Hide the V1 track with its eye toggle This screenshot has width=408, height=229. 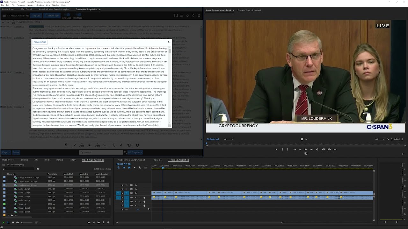136,193
